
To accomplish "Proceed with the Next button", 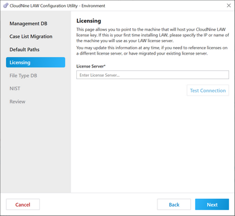I will (x=212, y=204).
